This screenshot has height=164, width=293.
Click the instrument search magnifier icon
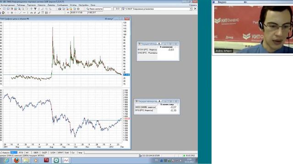[x=87, y=9]
